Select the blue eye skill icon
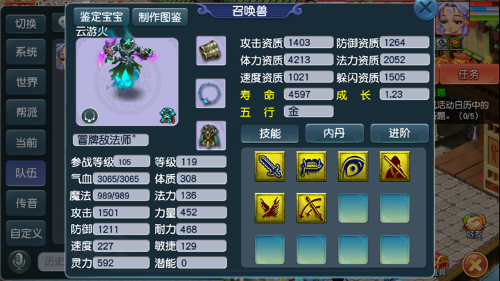 click(x=353, y=167)
